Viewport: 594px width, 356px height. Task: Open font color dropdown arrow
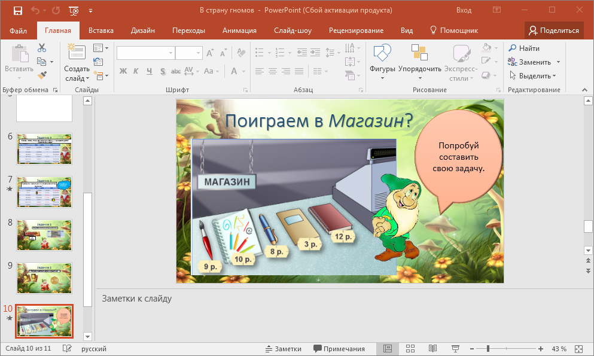[x=243, y=71]
